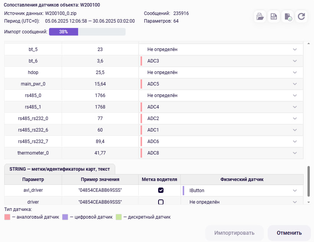This screenshot has width=314, height=242.
Task: Click the pink analog sensor legend swatch
Action: click(x=7, y=217)
